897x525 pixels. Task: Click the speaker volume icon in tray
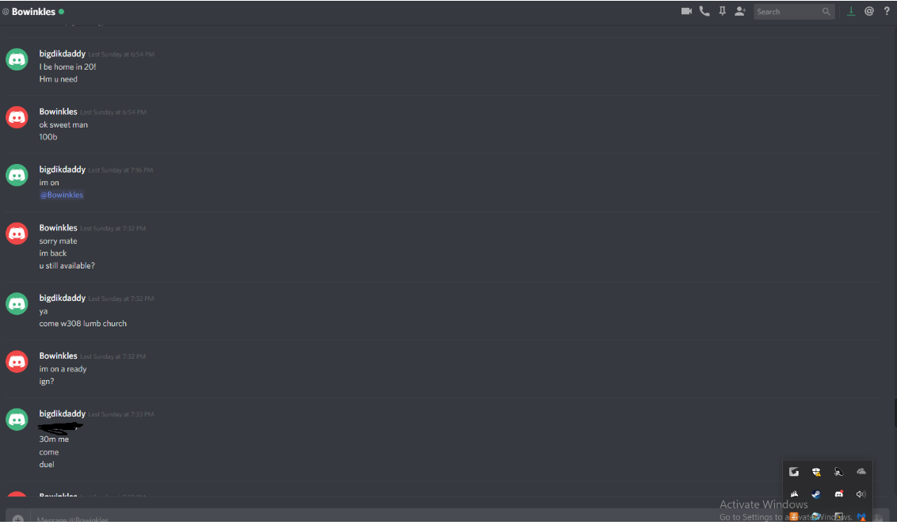point(861,494)
